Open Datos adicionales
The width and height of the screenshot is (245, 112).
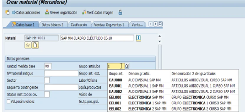(x=26, y=12)
